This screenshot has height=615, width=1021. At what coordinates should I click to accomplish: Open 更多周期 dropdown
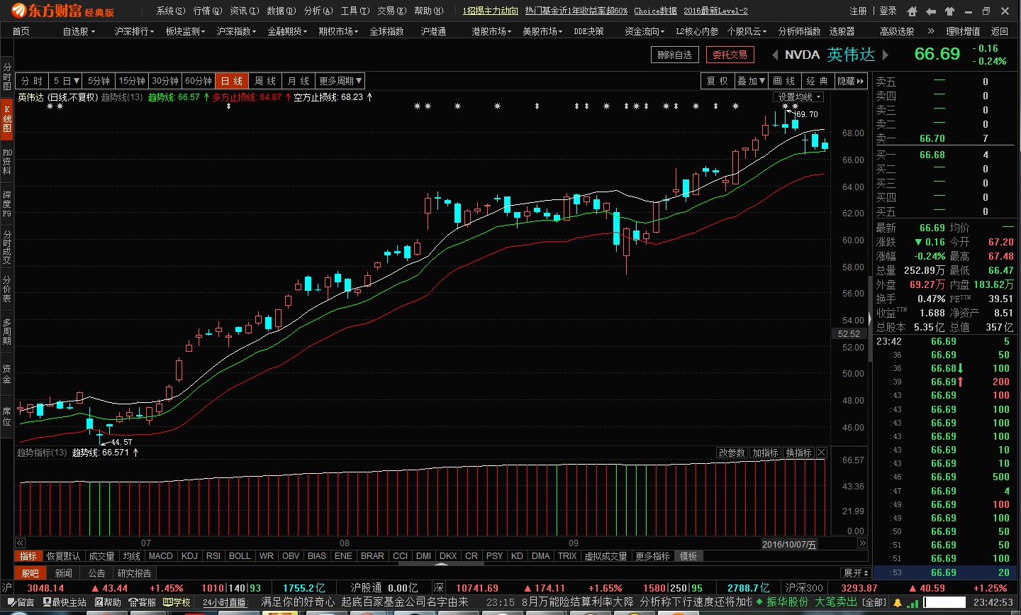pos(341,81)
